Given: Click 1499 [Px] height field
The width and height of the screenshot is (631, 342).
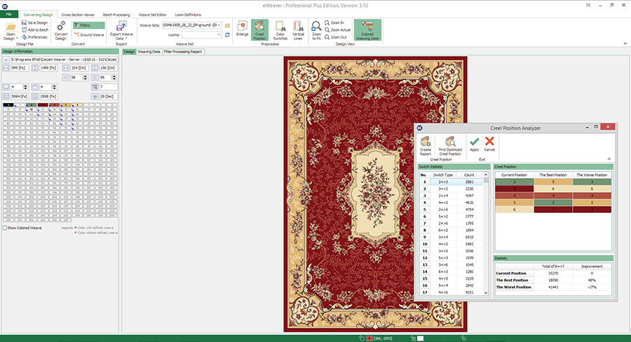Looking at the screenshot, I should click(48, 68).
